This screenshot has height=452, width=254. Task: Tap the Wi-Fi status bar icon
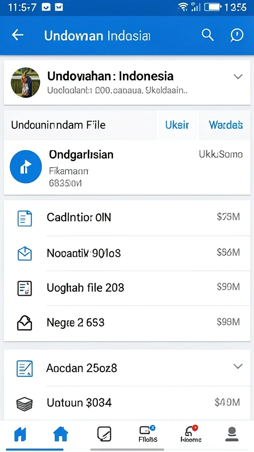183,7
